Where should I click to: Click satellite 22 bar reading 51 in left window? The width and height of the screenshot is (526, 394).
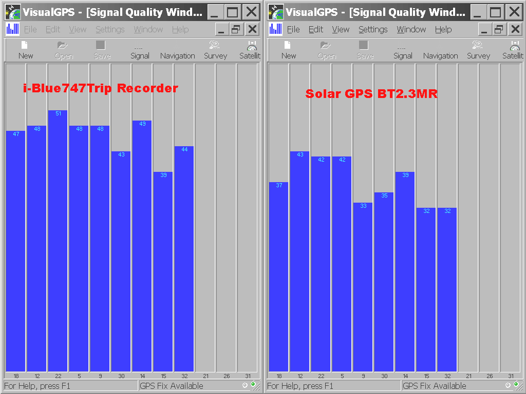[58, 241]
